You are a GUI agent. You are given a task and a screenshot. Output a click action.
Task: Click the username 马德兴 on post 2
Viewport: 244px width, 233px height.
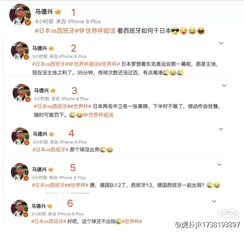pos(40,48)
